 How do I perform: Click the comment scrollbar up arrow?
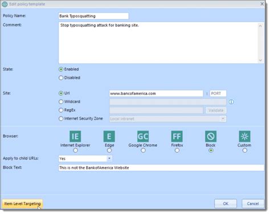(x=260, y=26)
